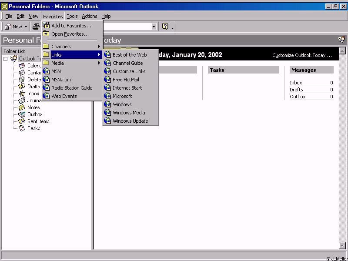Click the Inbox folder icon in Folder List
Viewport: 348px width, 261px height.
click(x=22, y=94)
